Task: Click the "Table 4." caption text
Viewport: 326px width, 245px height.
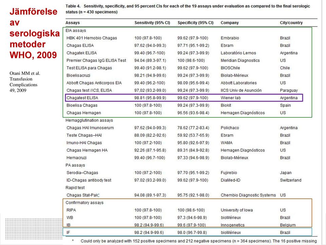Action: [x=73, y=6]
